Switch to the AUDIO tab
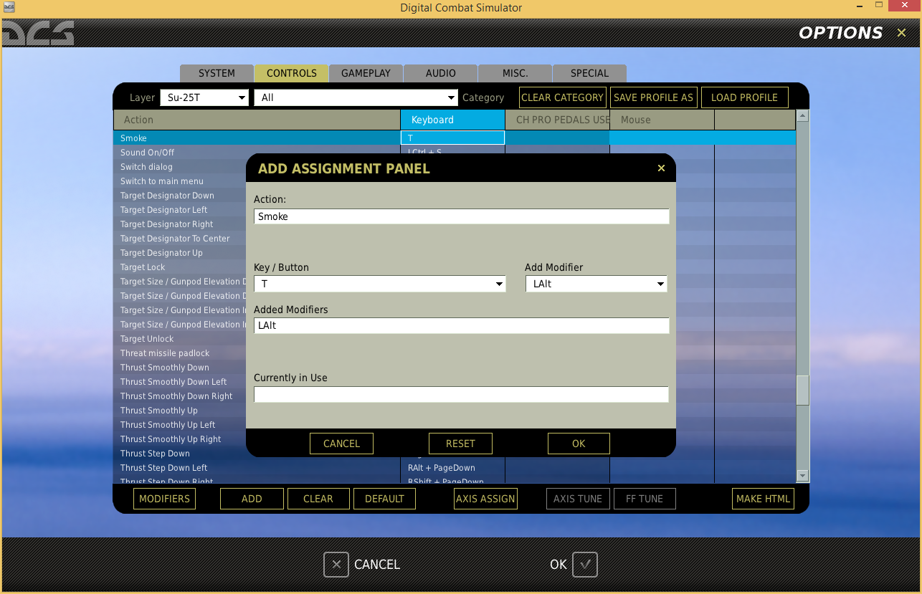 coord(441,73)
